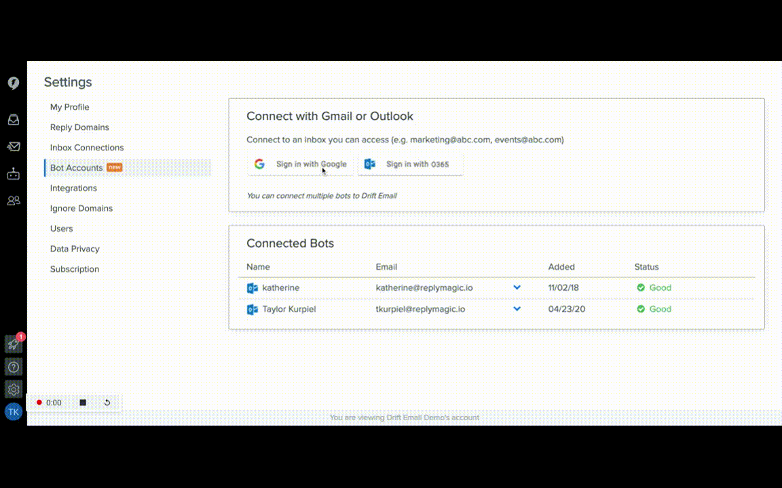Click the TK user avatar
Screen dimensions: 782x488
point(14,412)
